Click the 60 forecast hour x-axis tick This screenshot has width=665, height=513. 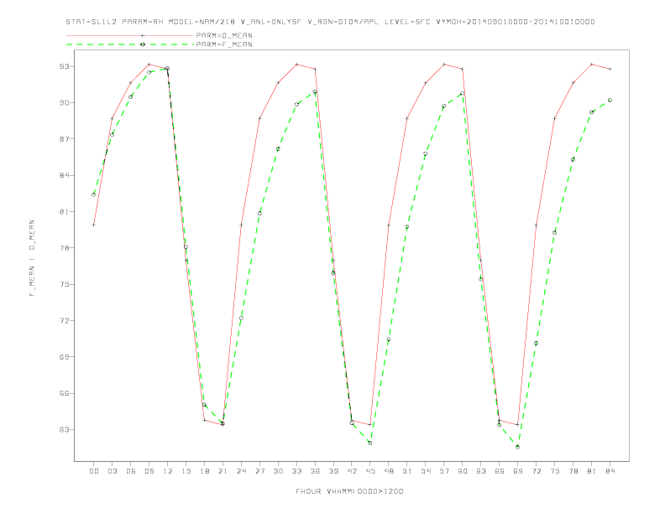463,471
